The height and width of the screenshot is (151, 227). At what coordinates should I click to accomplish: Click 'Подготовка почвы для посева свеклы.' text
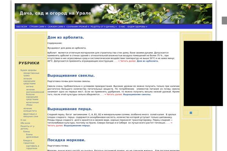pyautogui.click(x=69, y=81)
